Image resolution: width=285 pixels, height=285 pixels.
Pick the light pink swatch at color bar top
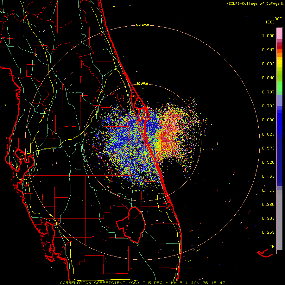(x=280, y=34)
